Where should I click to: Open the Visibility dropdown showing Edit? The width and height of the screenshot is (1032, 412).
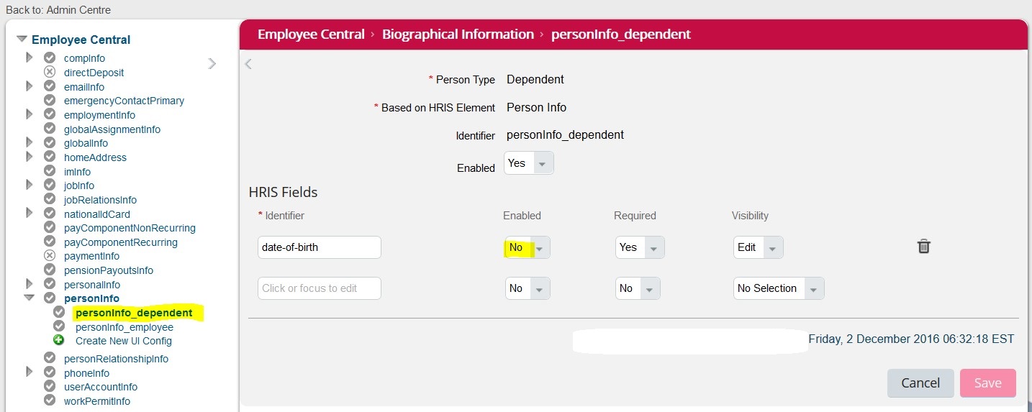[x=759, y=247]
